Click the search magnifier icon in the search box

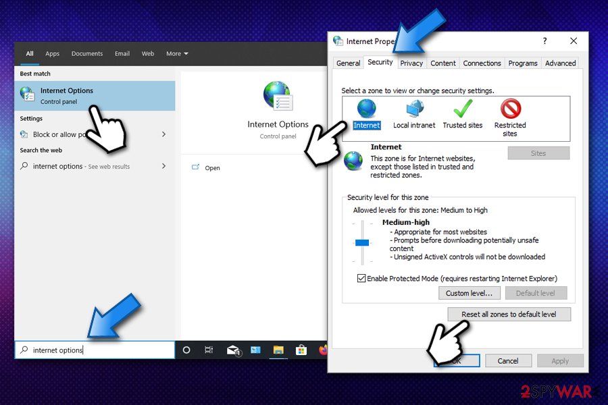(24, 350)
